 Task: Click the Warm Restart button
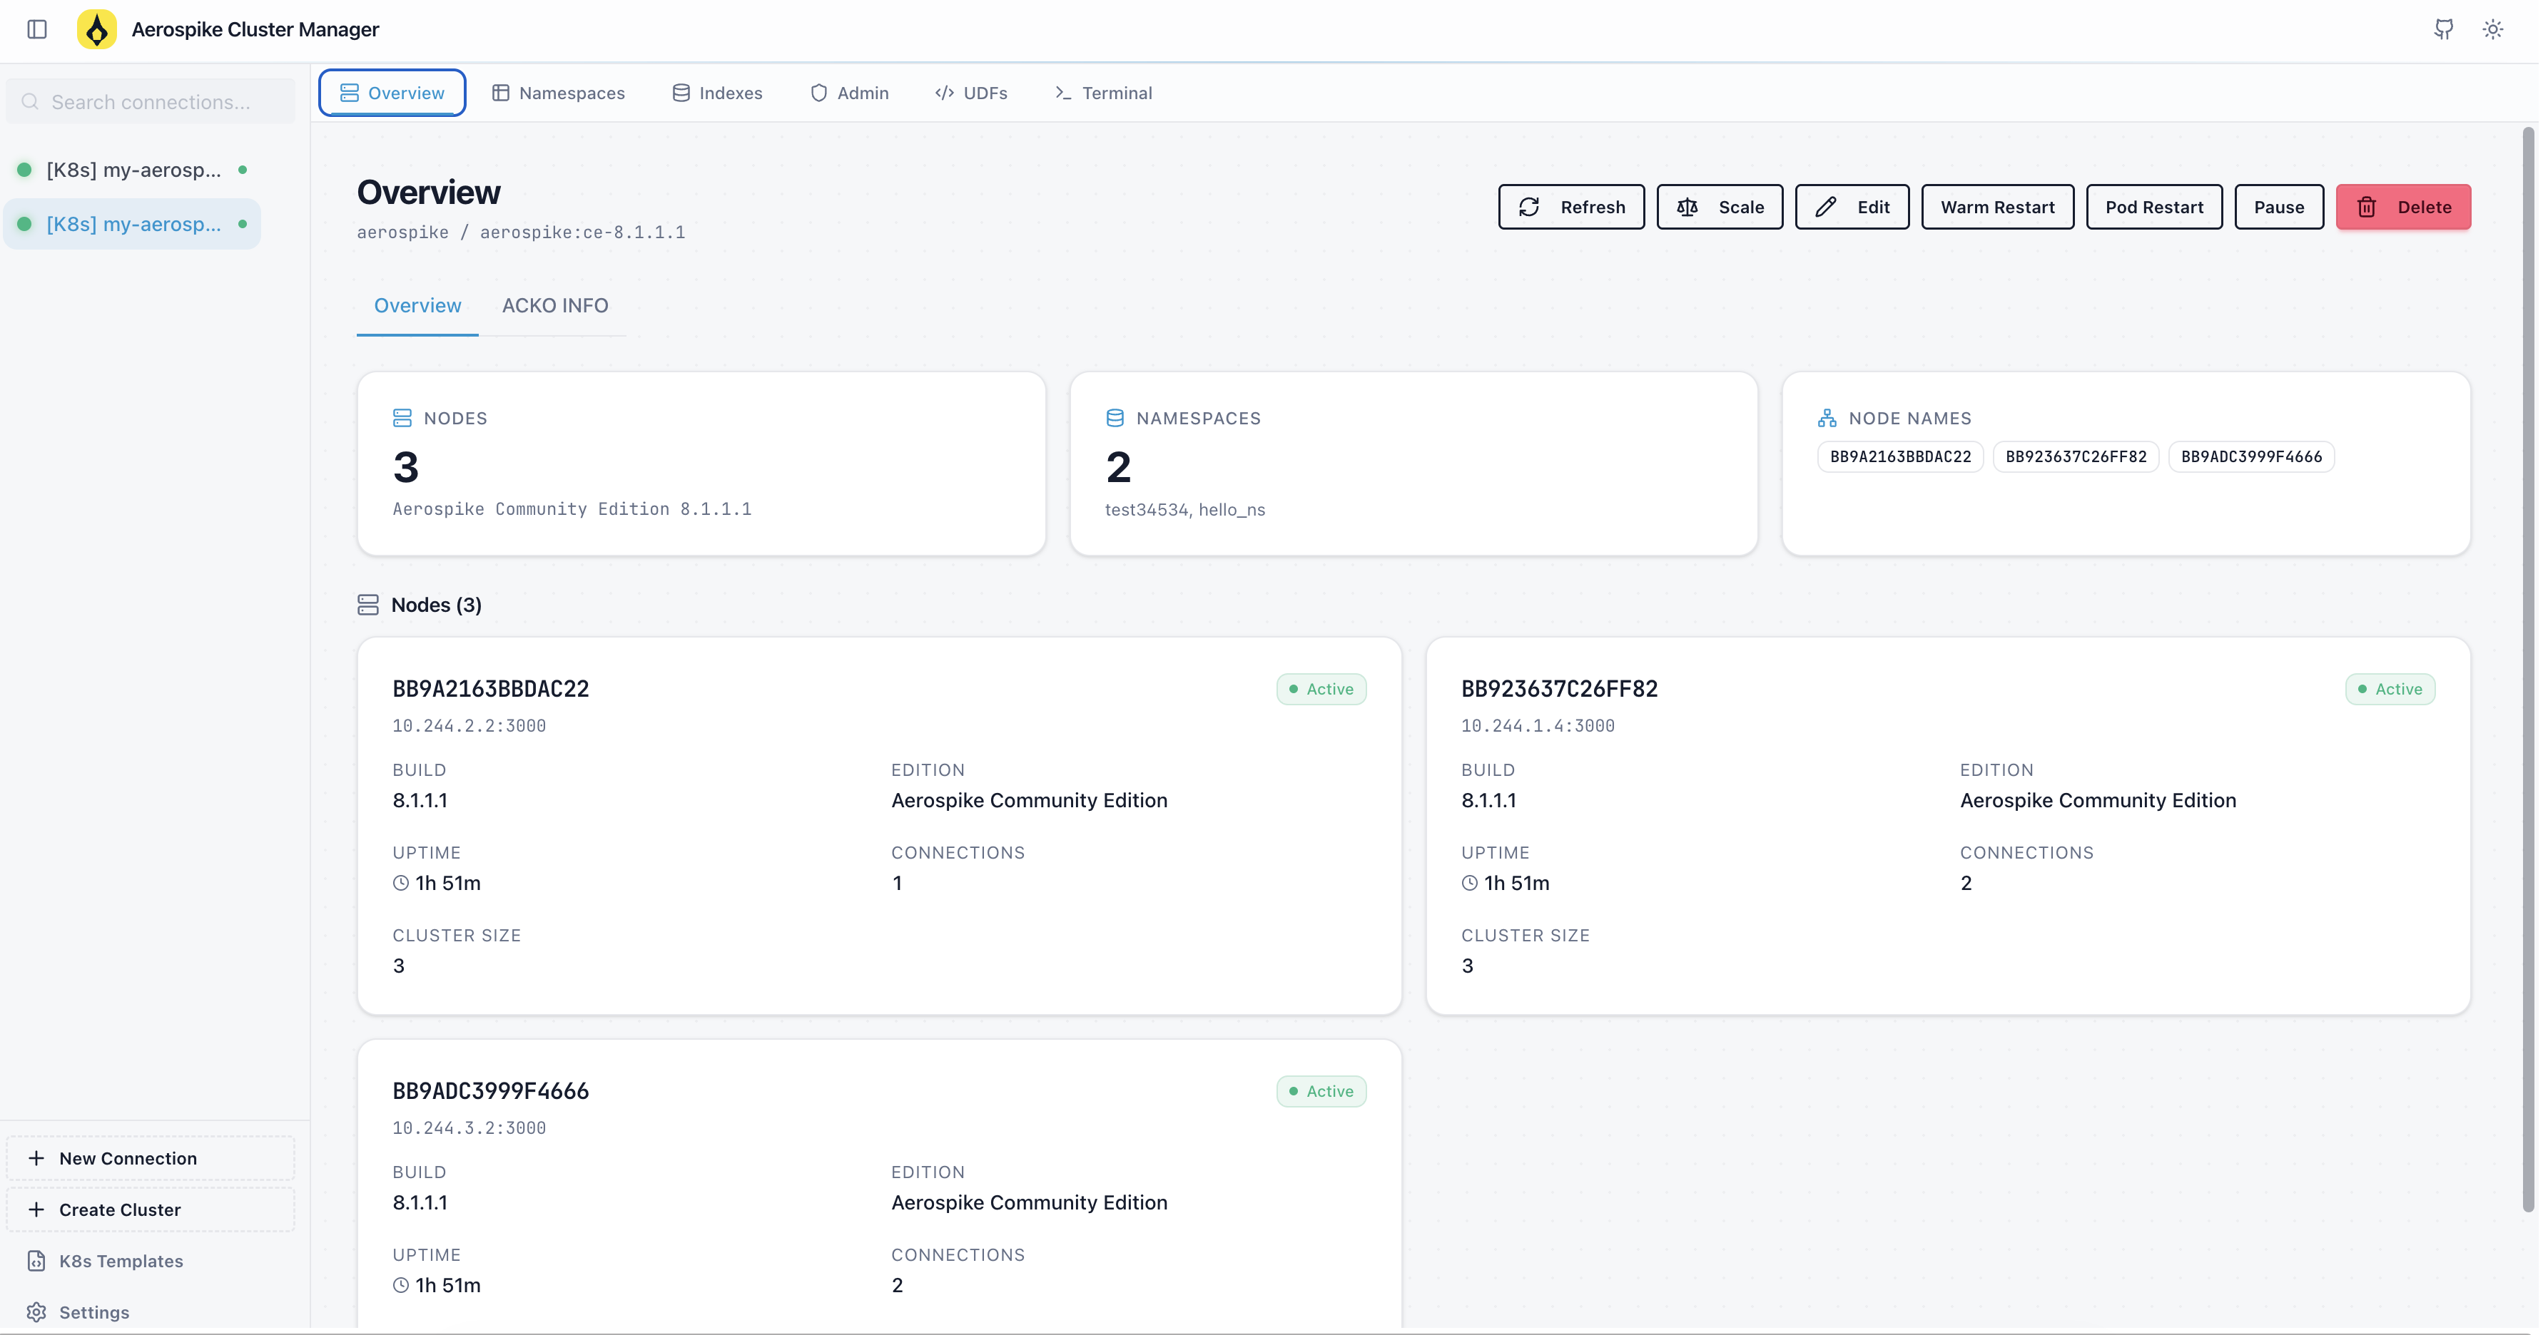[1996, 206]
